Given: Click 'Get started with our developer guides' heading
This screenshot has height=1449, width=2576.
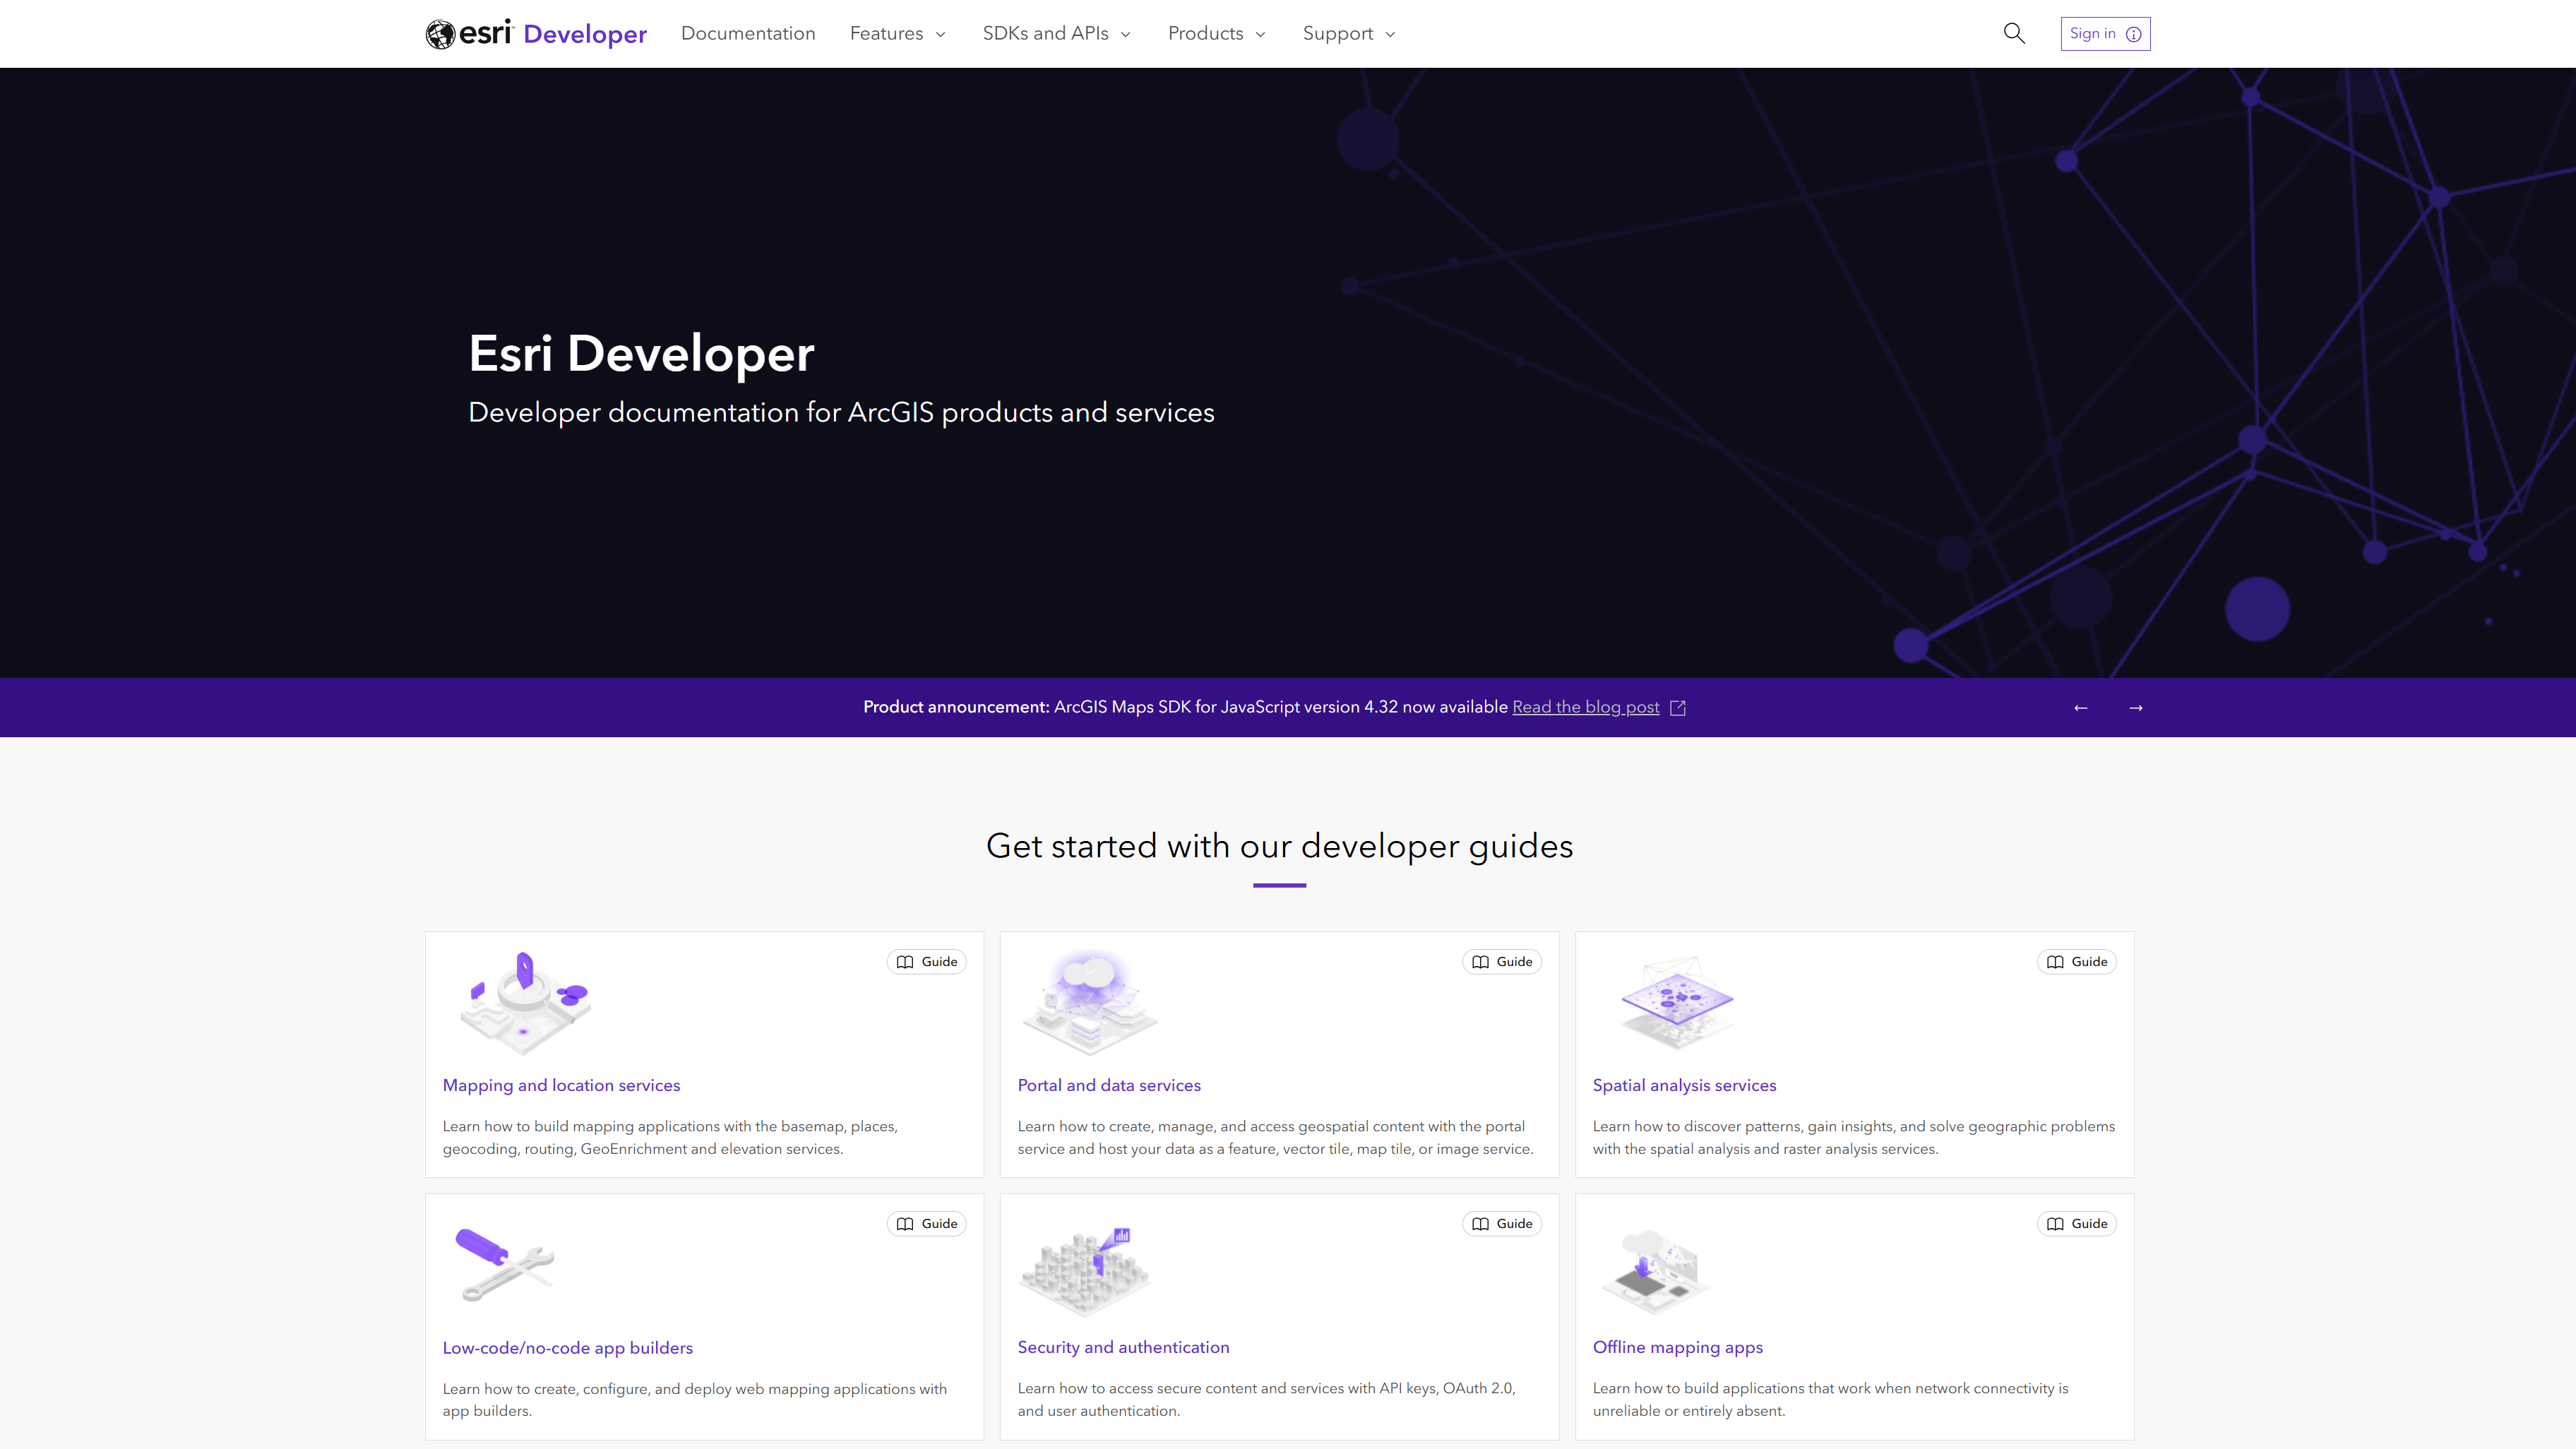Looking at the screenshot, I should tap(1279, 847).
